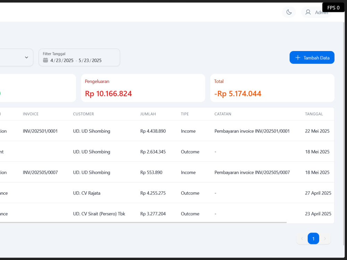Click note Pembayaran invoice INV/202501/0001
Image resolution: width=347 pixels, height=260 pixels.
(252, 131)
